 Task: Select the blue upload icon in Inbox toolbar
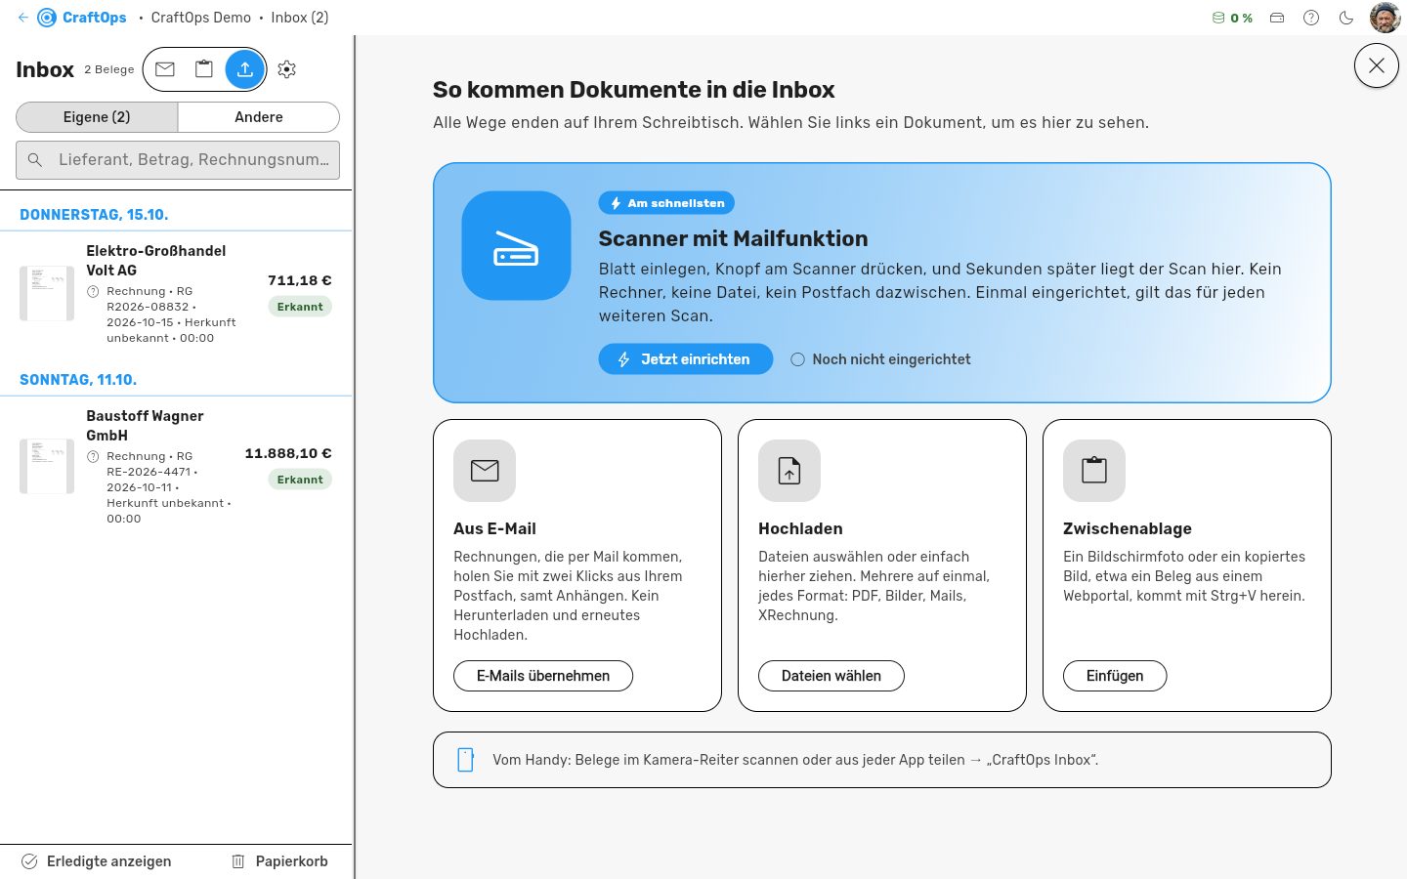click(245, 69)
